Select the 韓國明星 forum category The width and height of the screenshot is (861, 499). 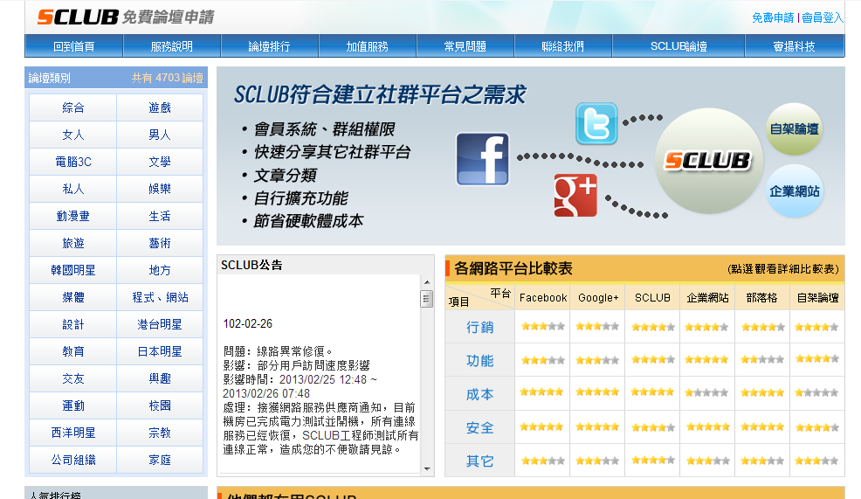pos(73,270)
